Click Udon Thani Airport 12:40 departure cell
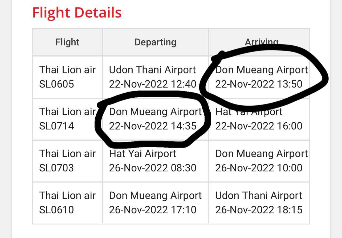 [156, 77]
